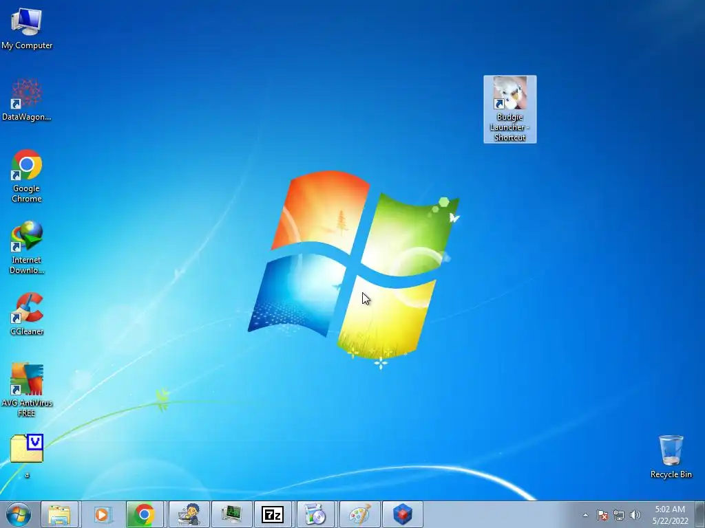The image size is (705, 528).
Task: Select the Internet Download Manager shortcut
Action: click(27, 247)
